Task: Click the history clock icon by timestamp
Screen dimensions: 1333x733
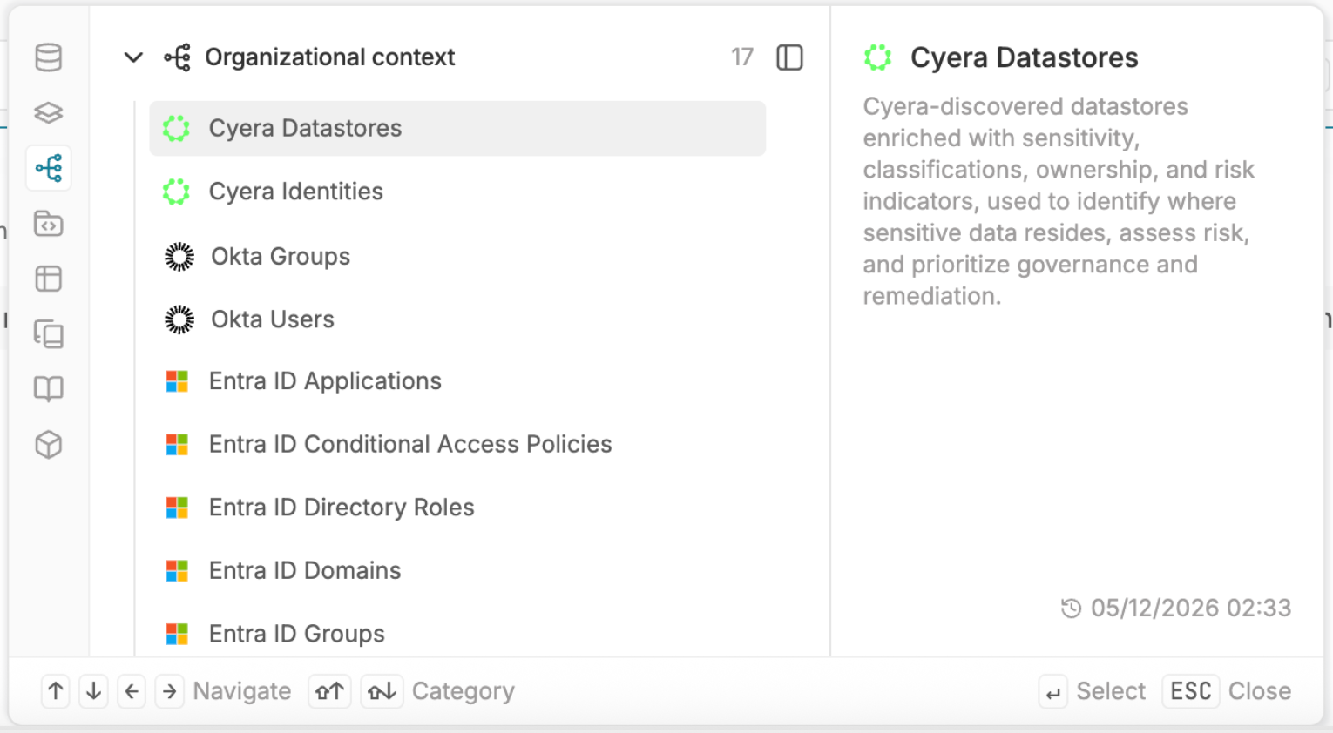Action: 1072,609
